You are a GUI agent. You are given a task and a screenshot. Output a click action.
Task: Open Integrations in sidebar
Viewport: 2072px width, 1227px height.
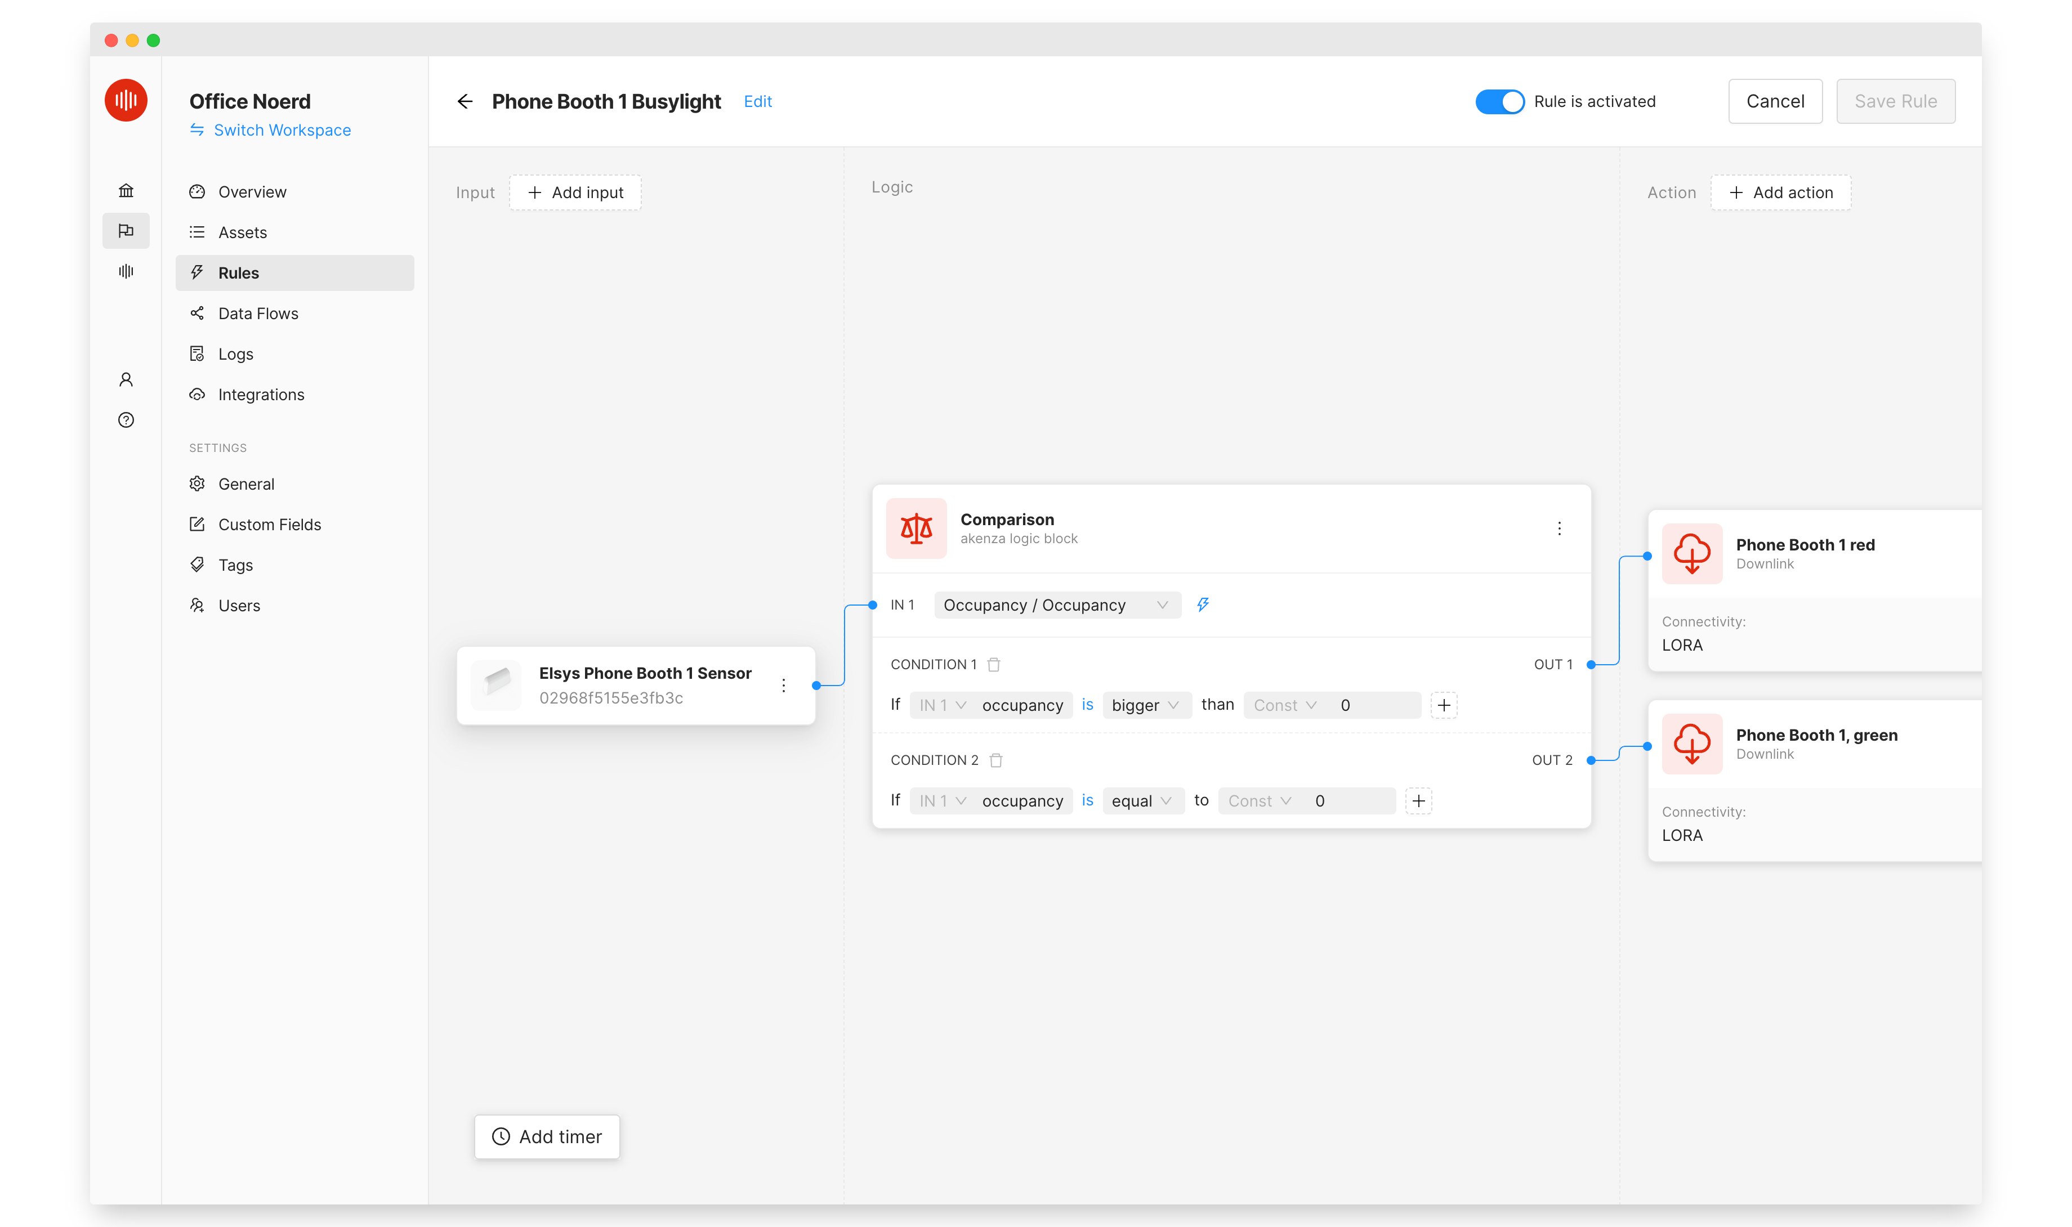click(261, 395)
